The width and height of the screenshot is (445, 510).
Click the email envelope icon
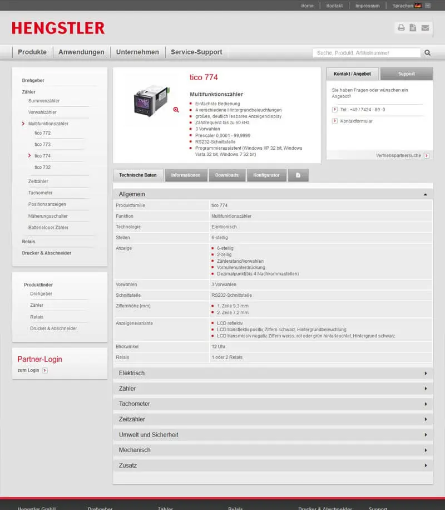tap(425, 28)
